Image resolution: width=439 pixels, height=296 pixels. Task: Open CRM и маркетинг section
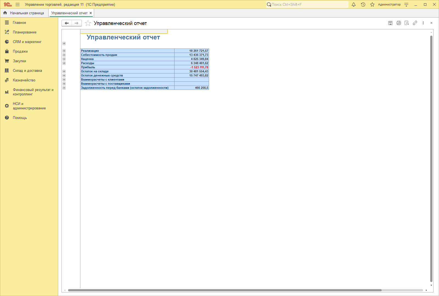[29, 42]
